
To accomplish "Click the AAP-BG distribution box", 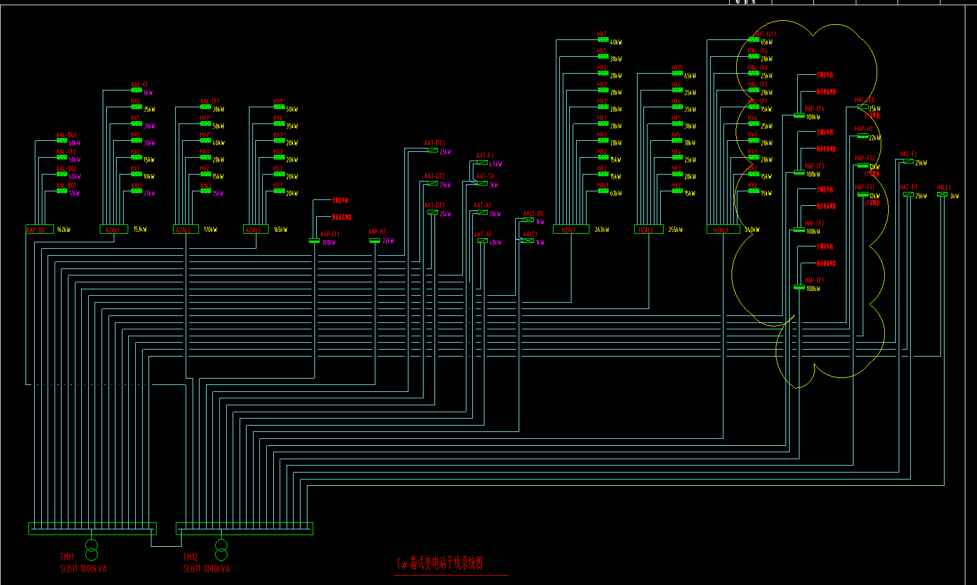I will click(39, 230).
